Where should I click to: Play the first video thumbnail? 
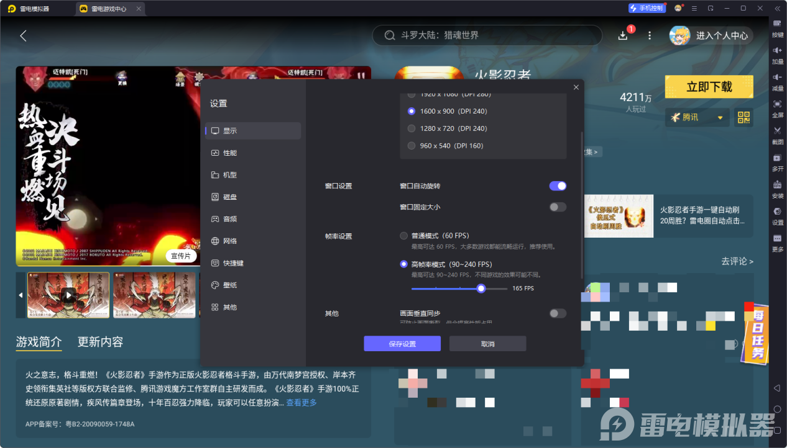click(68, 295)
